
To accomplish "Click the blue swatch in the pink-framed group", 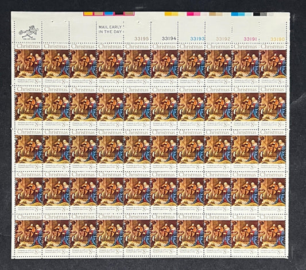I will [x=109, y=13].
